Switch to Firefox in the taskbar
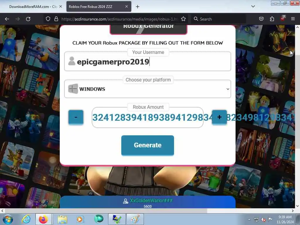Image resolution: width=300 pixels, height=225 pixels. 43,219
